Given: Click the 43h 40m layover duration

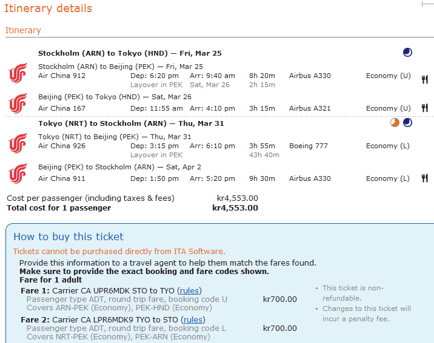Looking at the screenshot, I should click(264, 155).
